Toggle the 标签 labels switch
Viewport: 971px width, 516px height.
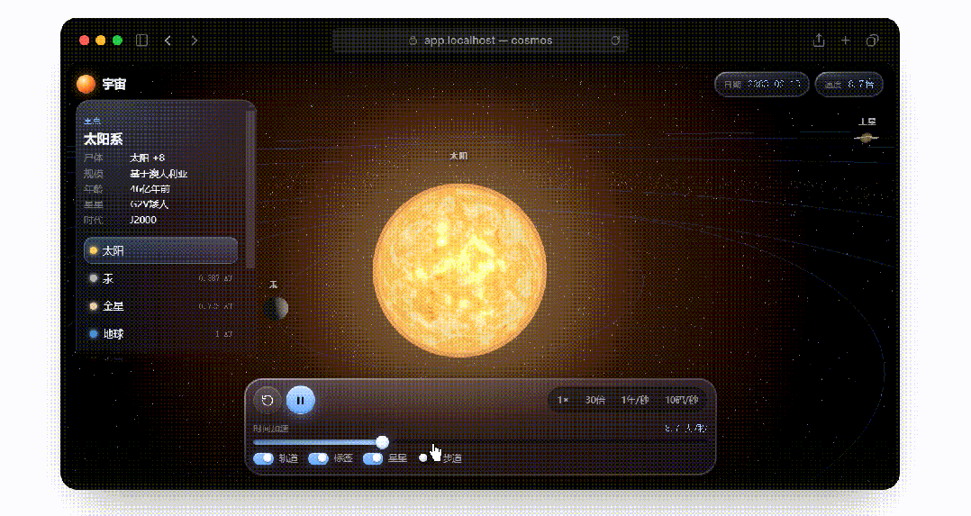click(318, 458)
